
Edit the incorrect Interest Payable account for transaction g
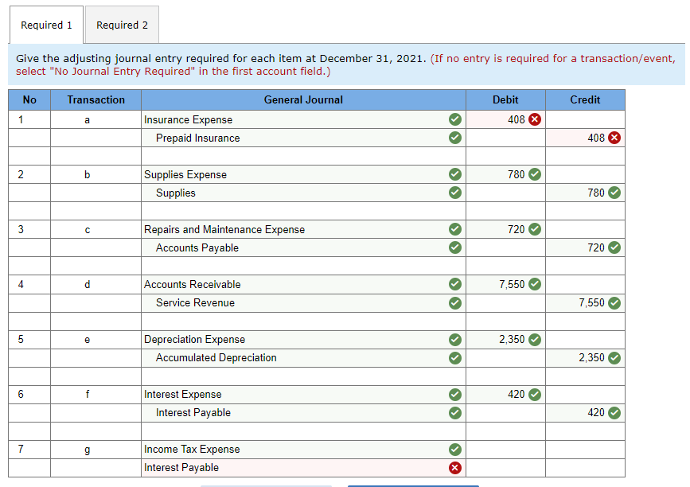(x=303, y=468)
